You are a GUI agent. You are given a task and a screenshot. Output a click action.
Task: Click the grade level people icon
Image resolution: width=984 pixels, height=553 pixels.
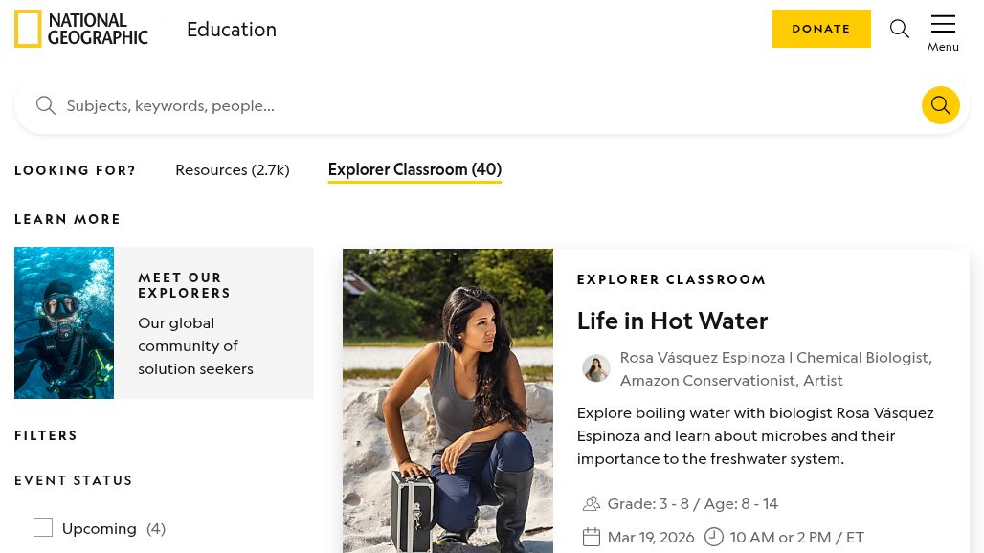tap(592, 503)
